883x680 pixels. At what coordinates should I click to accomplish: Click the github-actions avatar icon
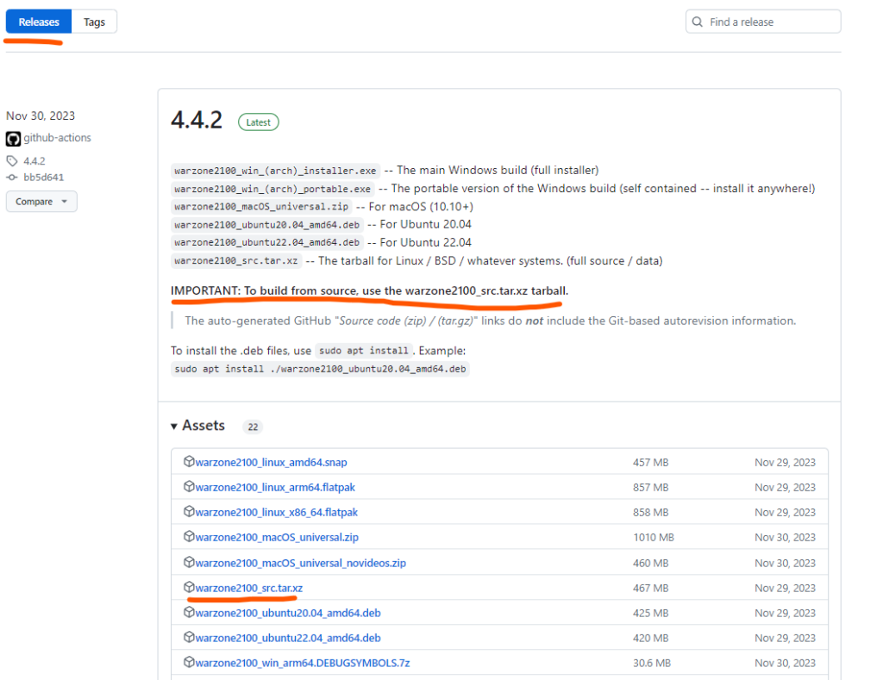click(13, 139)
